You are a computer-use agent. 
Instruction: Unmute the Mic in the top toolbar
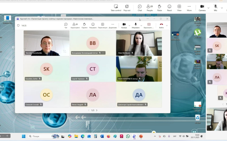216,8
